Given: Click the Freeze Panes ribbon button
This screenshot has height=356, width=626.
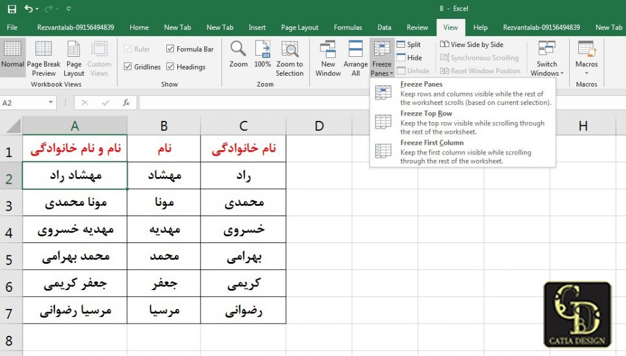Looking at the screenshot, I should [x=381, y=59].
